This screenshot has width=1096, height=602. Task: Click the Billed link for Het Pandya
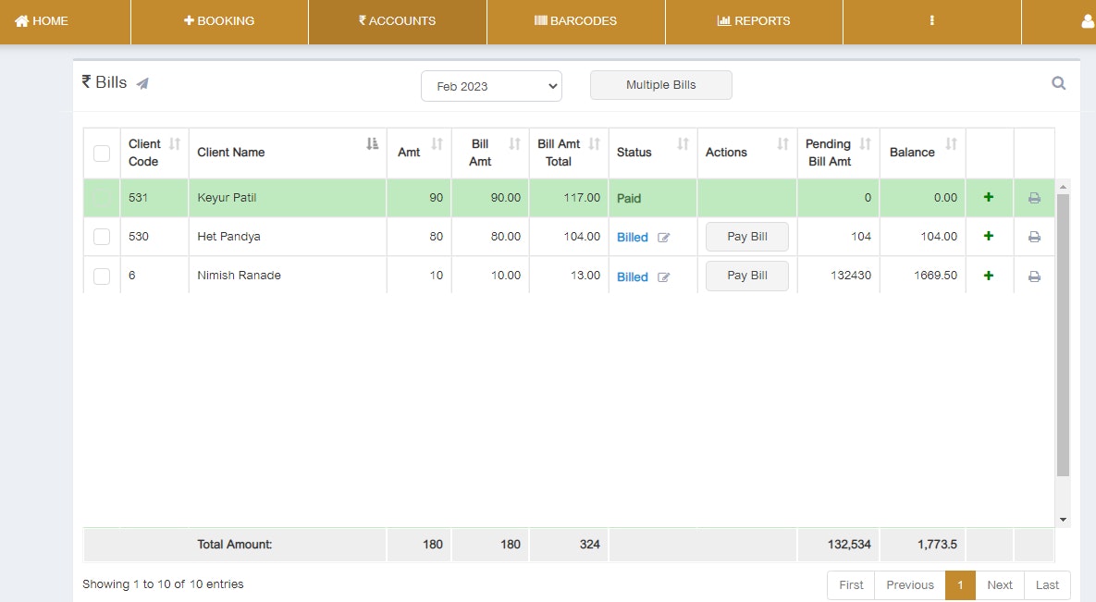tap(632, 237)
